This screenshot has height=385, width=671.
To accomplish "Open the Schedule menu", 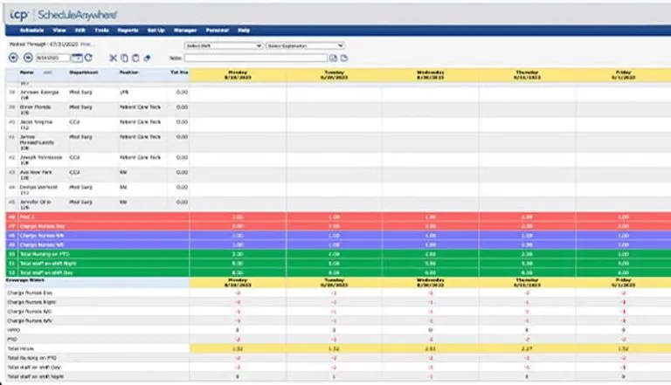I will tap(31, 31).
